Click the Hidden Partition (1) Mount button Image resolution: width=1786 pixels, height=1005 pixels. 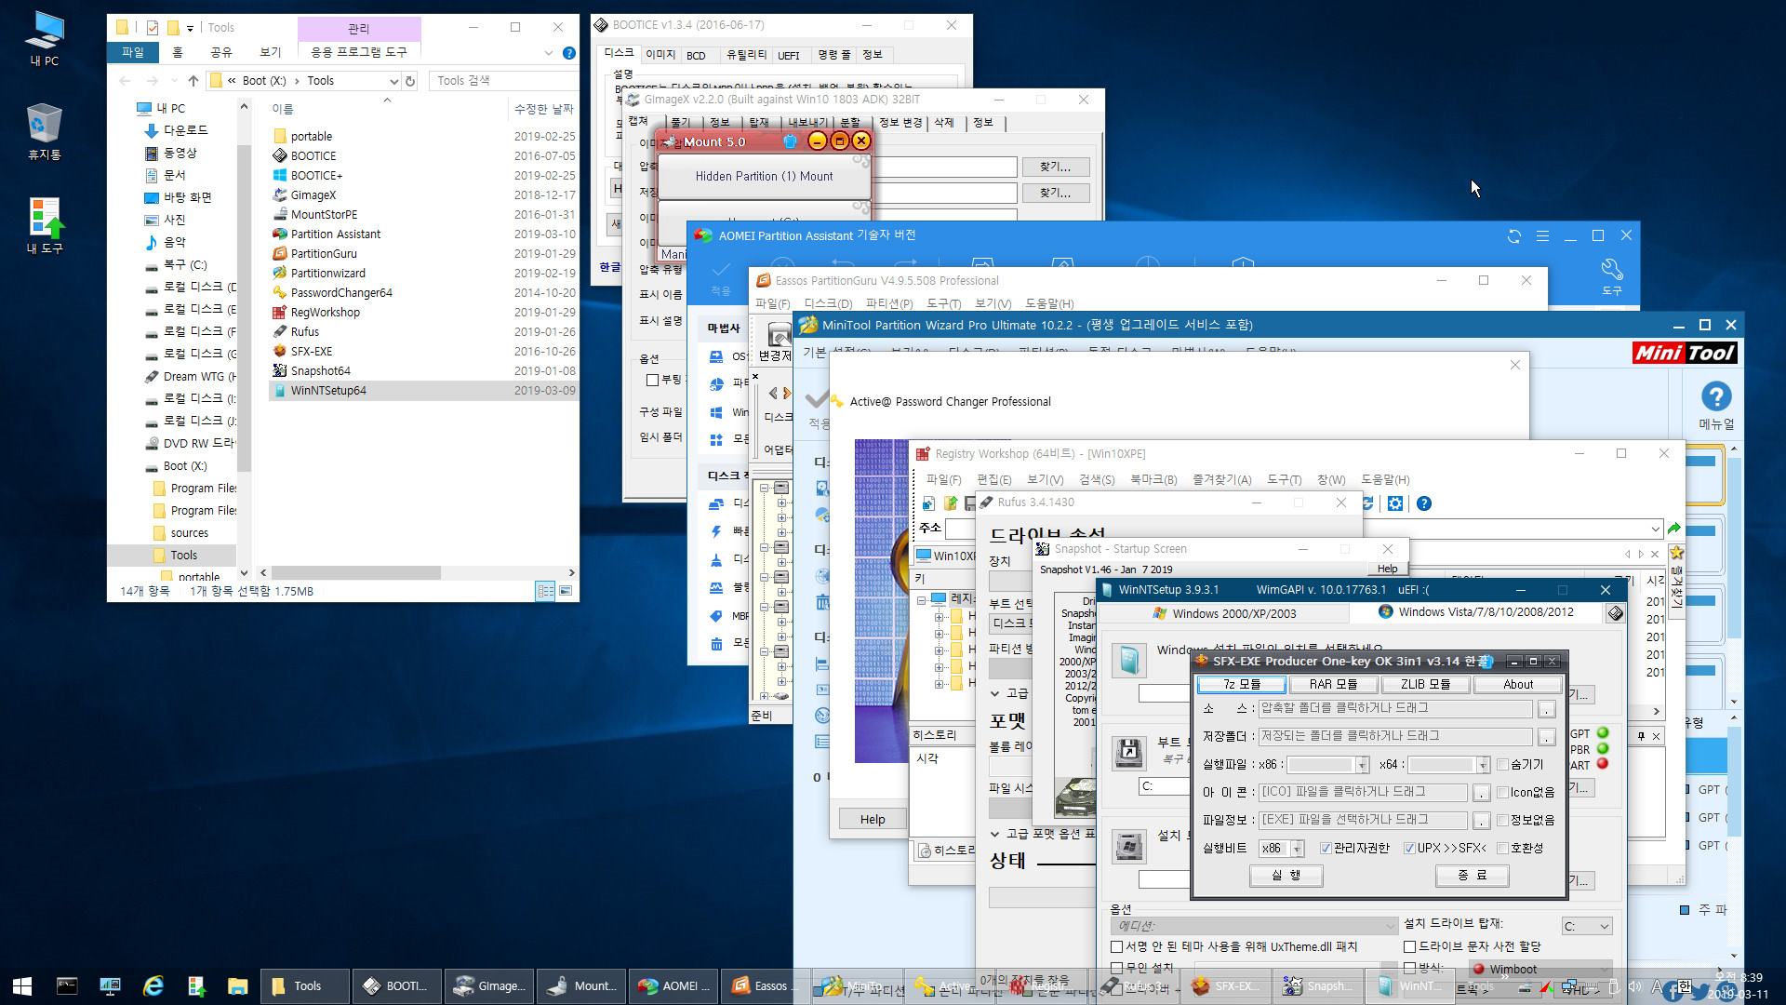(764, 176)
